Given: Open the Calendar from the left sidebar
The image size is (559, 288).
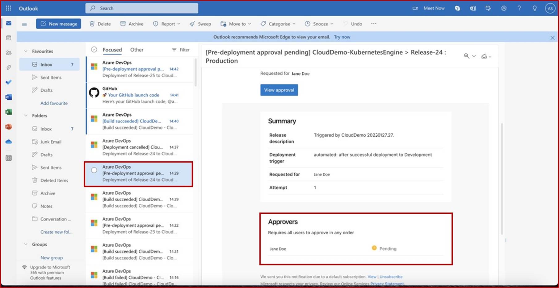Looking at the screenshot, I should coord(8,37).
